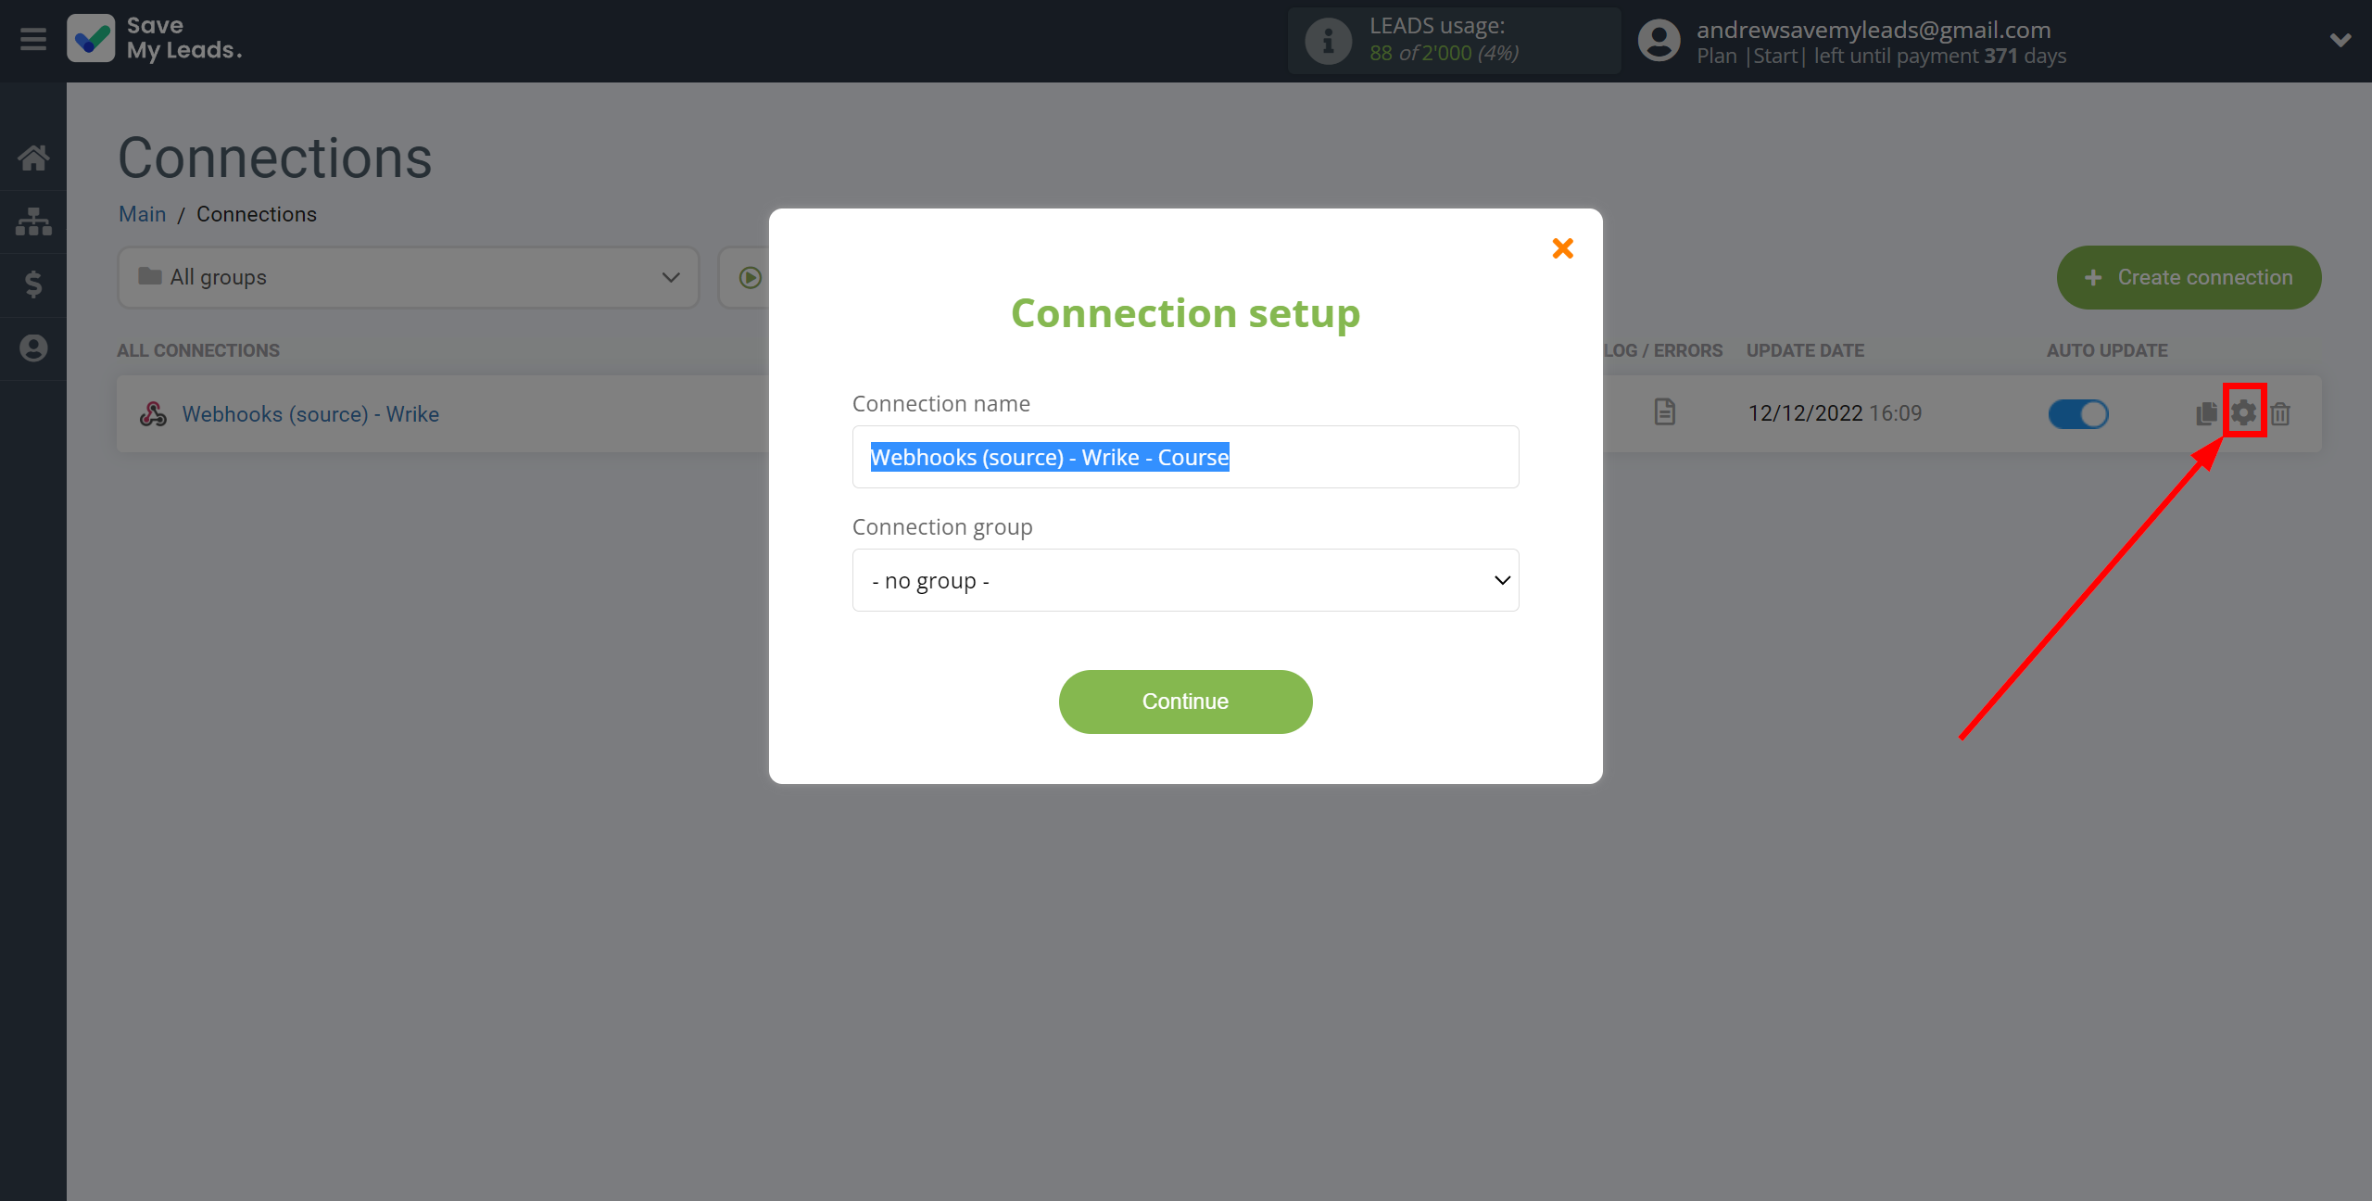Toggle the auto-update switch for Webhooks connection
This screenshot has width=2372, height=1201.
(2079, 412)
